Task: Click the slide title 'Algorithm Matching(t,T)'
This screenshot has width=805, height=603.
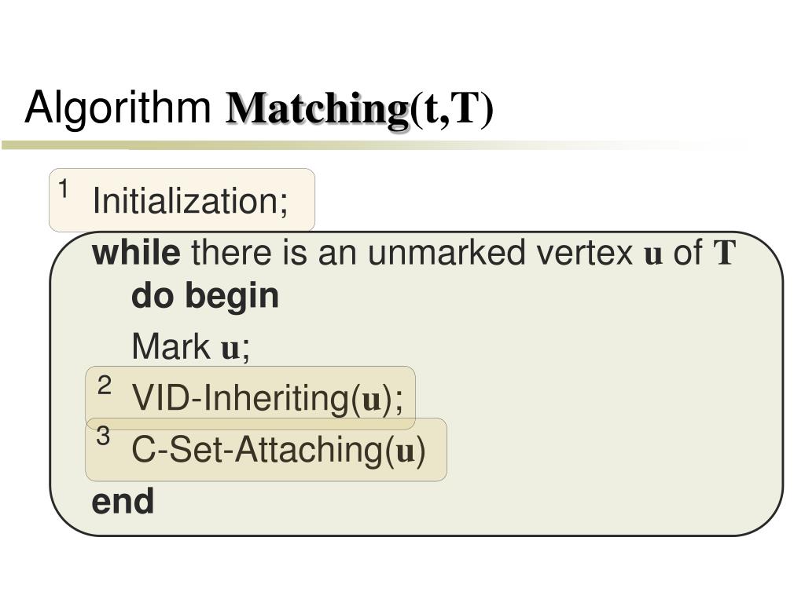Action: point(259,108)
